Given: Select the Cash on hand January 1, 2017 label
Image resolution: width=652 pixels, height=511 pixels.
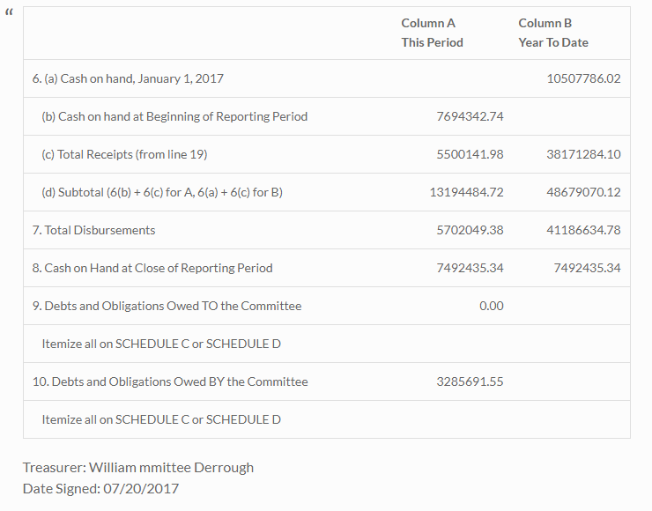Looking at the screenshot, I should [128, 78].
